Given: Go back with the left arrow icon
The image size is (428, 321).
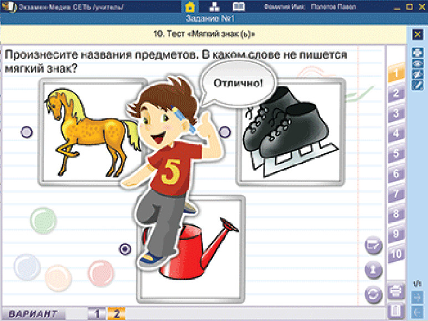Looking at the screenshot, I should pyautogui.click(x=417, y=312).
